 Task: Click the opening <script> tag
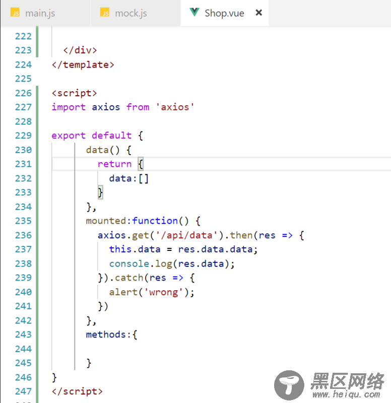[x=74, y=93]
